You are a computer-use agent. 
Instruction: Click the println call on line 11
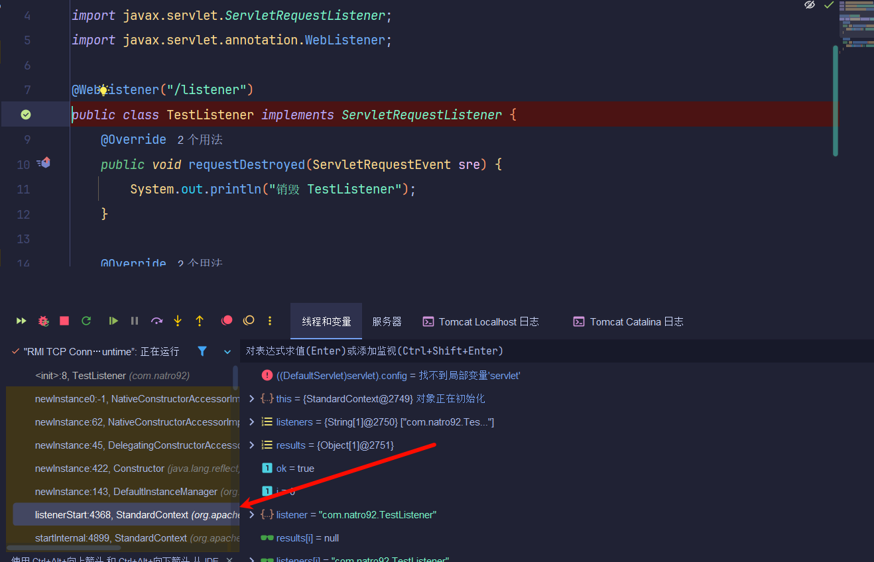[x=236, y=190]
